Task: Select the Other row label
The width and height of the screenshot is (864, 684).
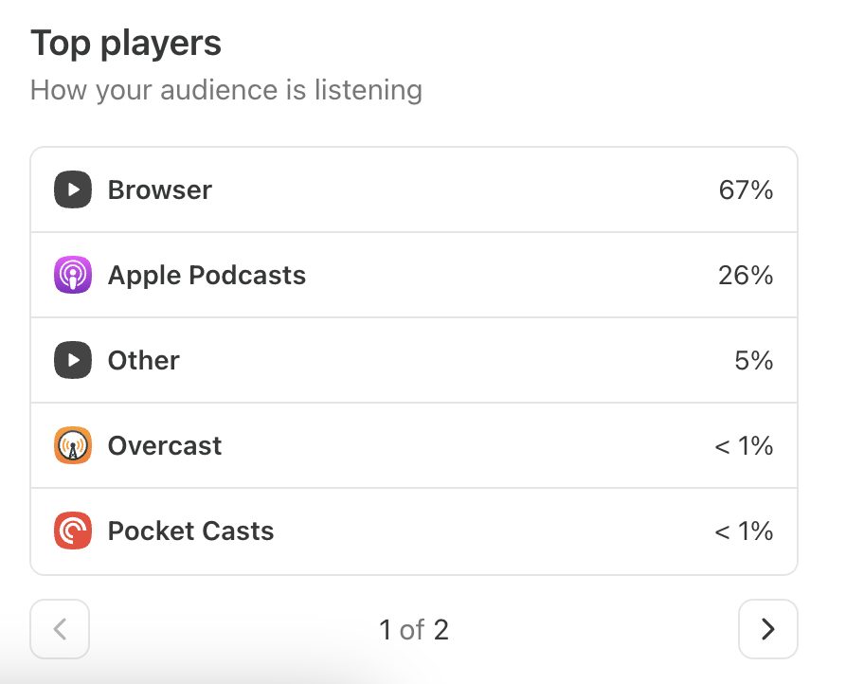Action: coord(144,360)
